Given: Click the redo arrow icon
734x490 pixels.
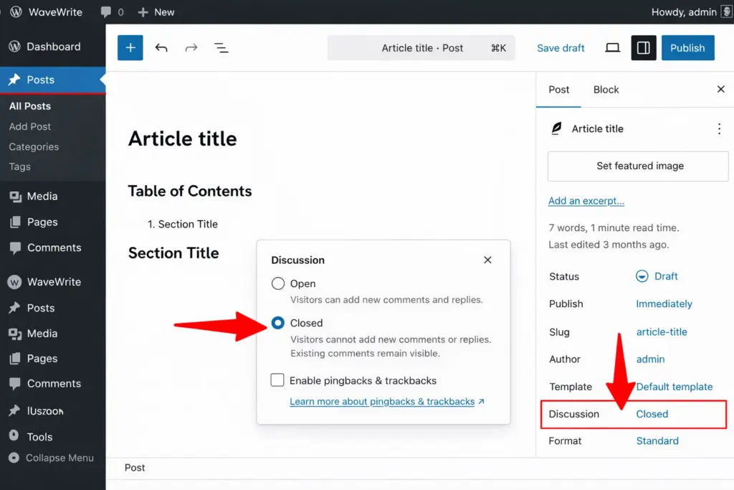Looking at the screenshot, I should coord(191,48).
